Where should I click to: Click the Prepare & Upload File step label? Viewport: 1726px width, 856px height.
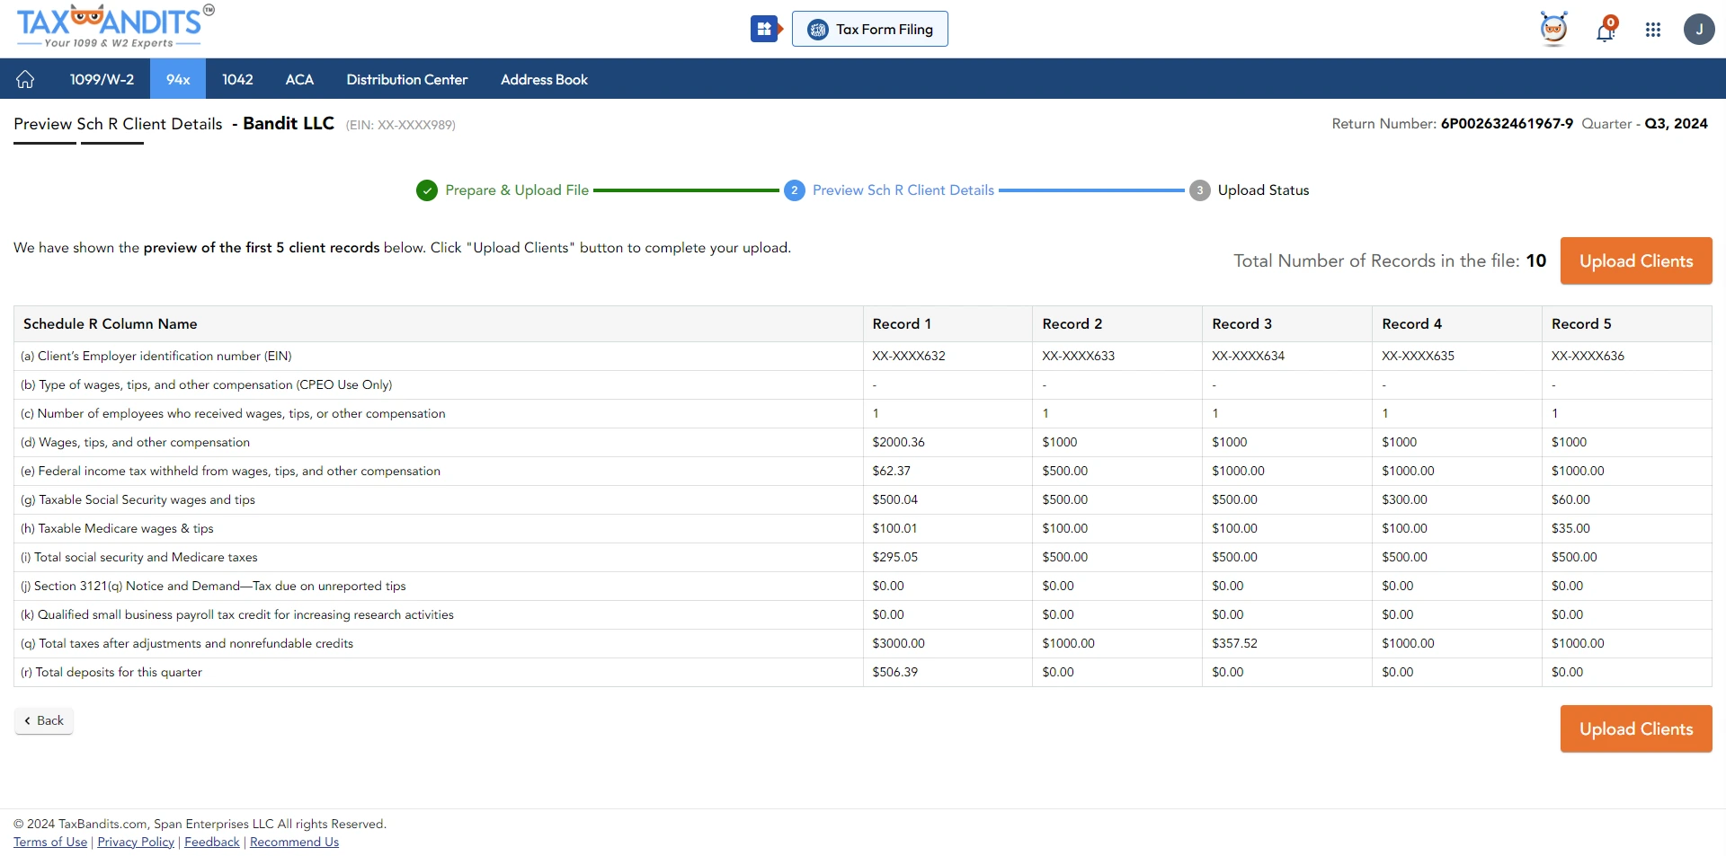coord(517,190)
